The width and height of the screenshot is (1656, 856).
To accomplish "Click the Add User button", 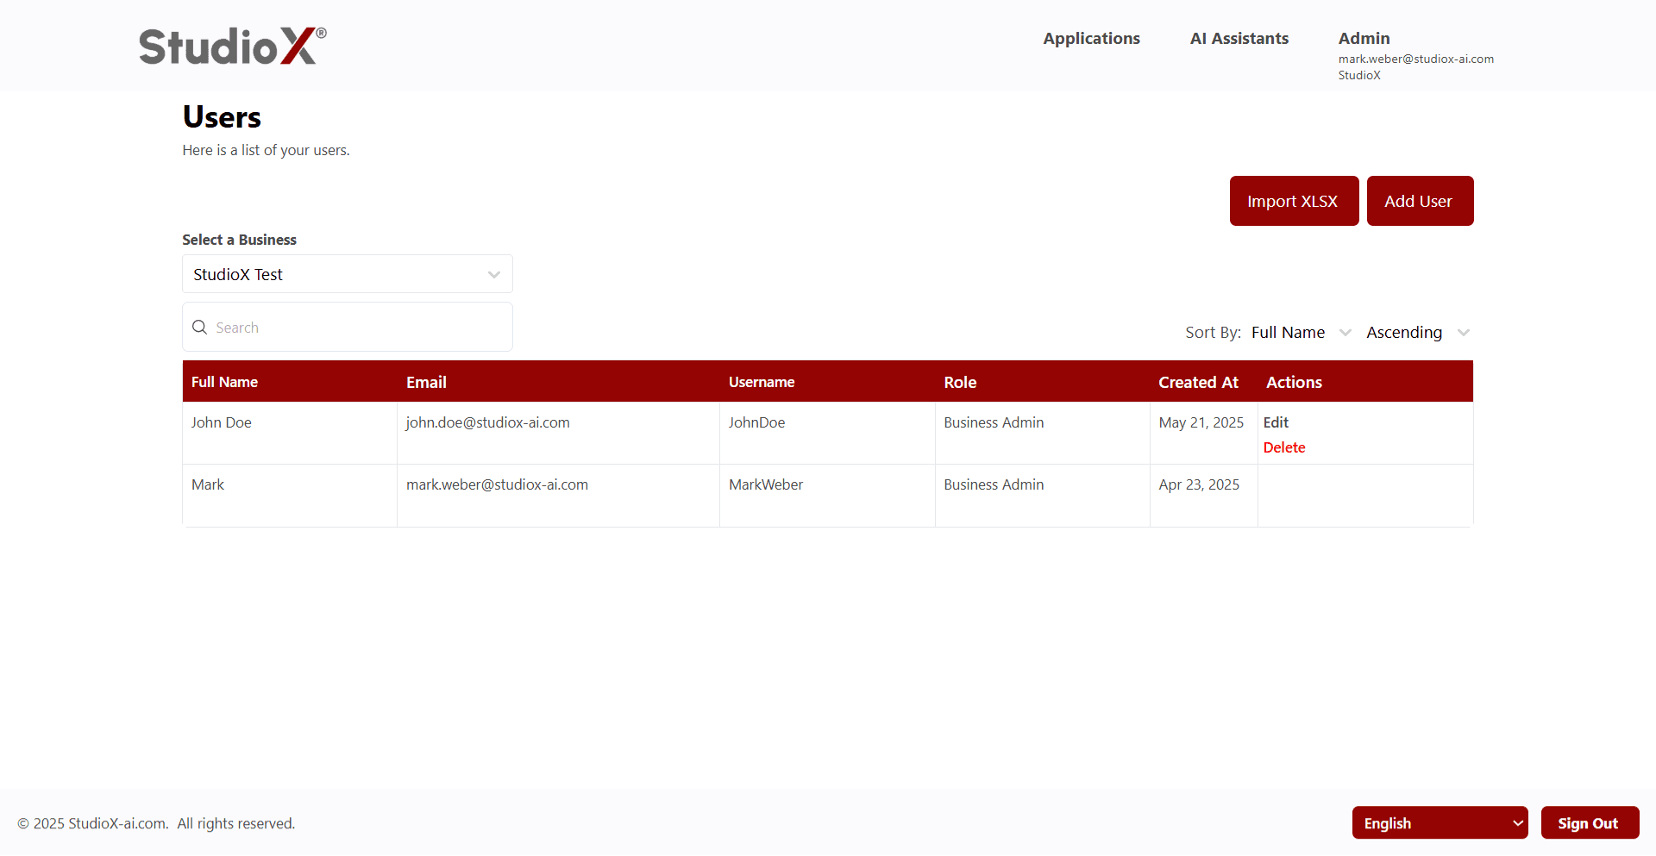I will [1420, 200].
